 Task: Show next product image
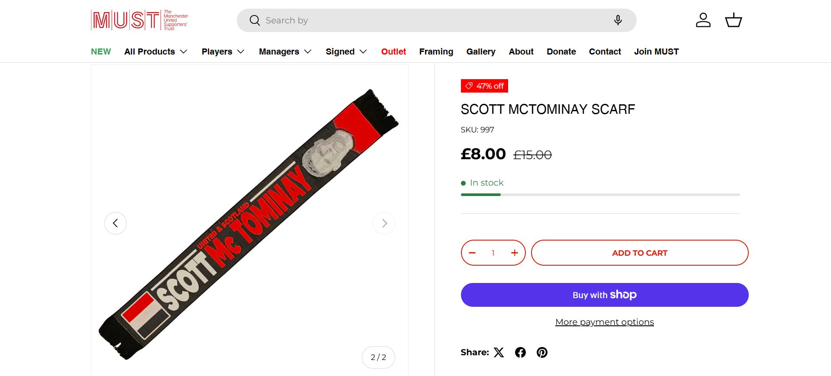click(384, 223)
